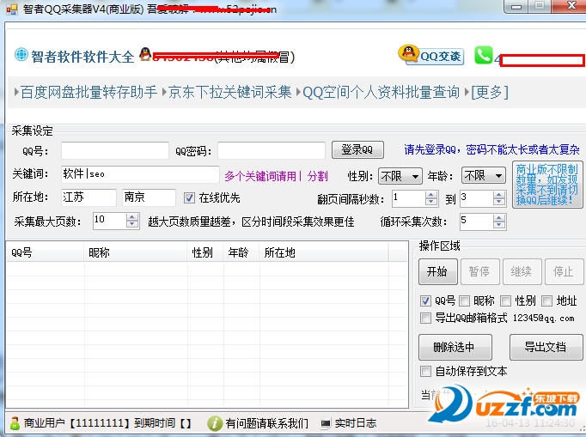Screen dimensions: 586x437
Task: Toggle the 性别 export checkbox
Action: [x=505, y=300]
